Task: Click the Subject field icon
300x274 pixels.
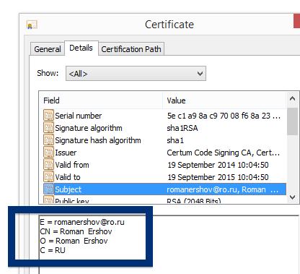Action: click(x=48, y=189)
